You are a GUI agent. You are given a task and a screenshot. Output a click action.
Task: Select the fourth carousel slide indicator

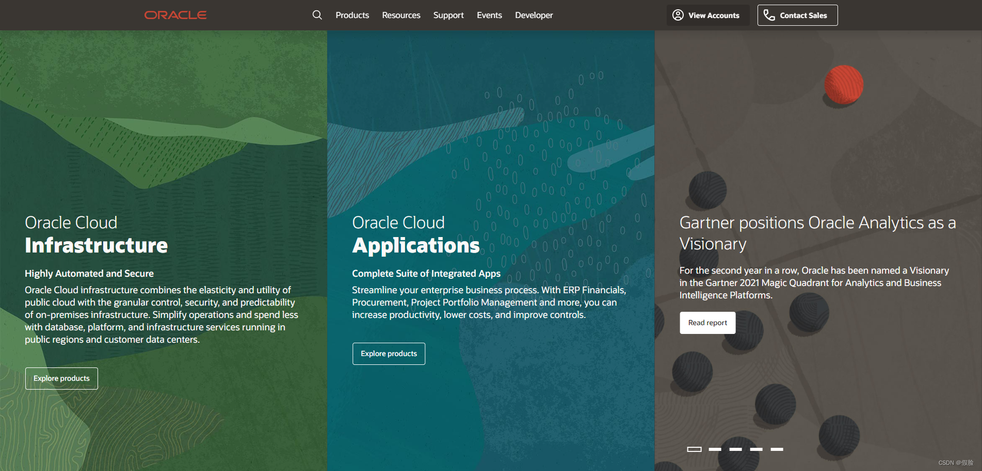756,449
